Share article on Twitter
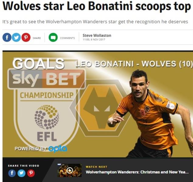Image resolution: width=193 pixels, height=182 pixels. point(16,37)
